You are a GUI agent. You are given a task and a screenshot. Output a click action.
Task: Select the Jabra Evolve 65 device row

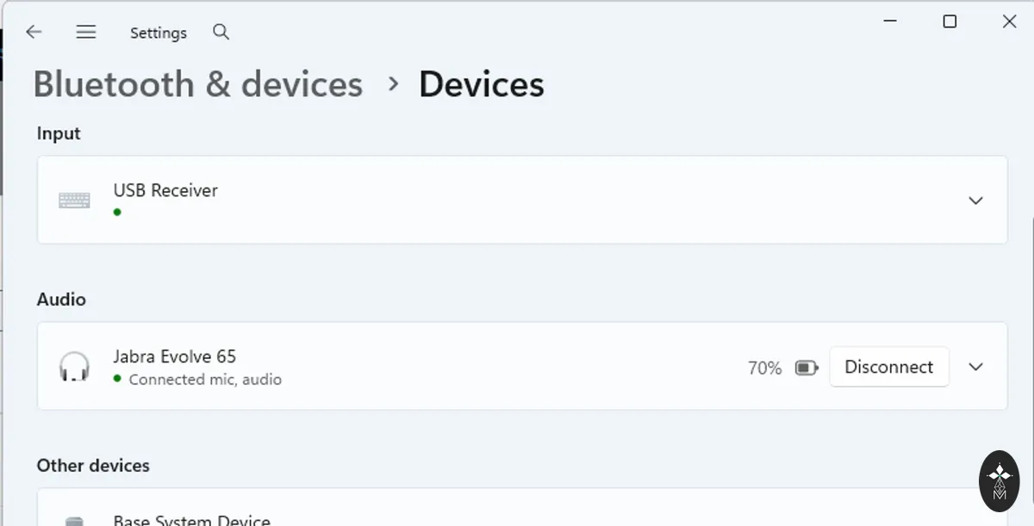(x=522, y=366)
